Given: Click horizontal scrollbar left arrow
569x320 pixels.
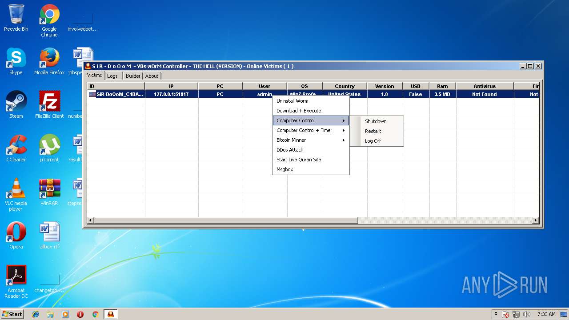Looking at the screenshot, I should tap(91, 220).
